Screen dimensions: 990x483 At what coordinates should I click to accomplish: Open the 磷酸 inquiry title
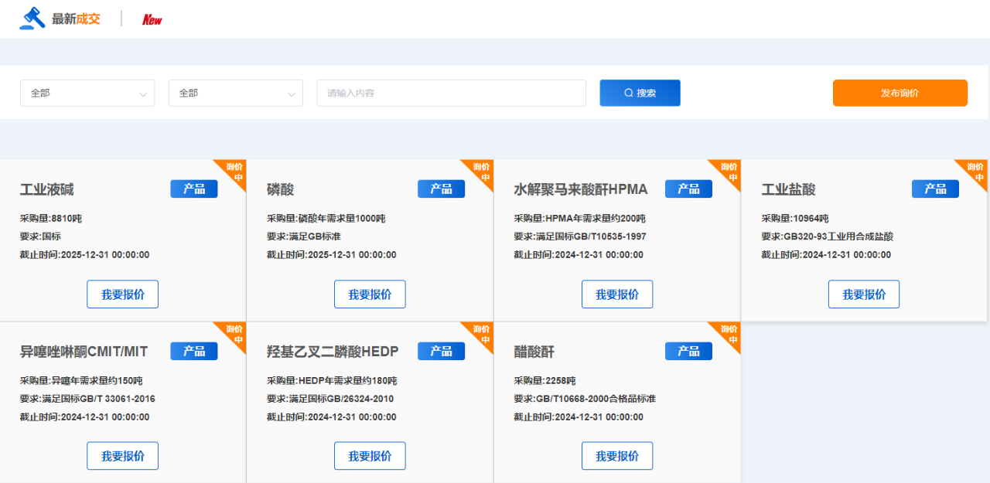point(281,190)
